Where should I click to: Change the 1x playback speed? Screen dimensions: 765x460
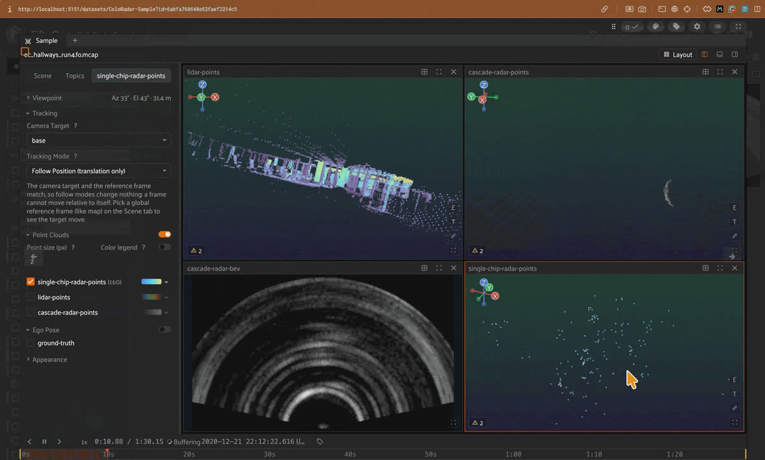point(84,442)
